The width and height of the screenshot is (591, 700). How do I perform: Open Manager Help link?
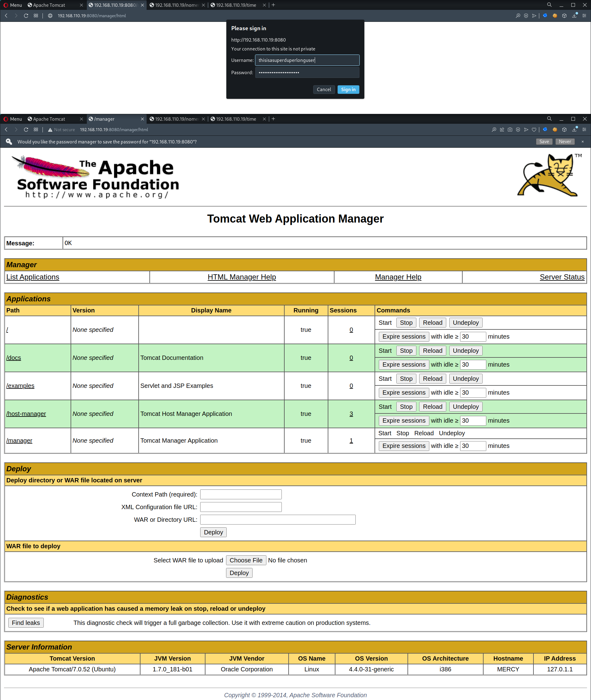398,277
